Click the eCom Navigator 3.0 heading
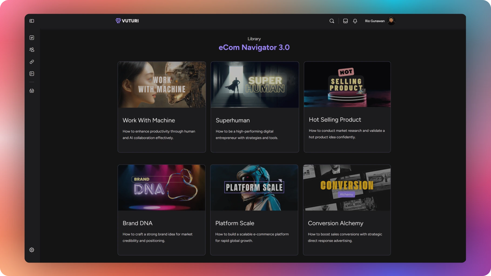Screen dimensions: 491x276 tap(254, 48)
